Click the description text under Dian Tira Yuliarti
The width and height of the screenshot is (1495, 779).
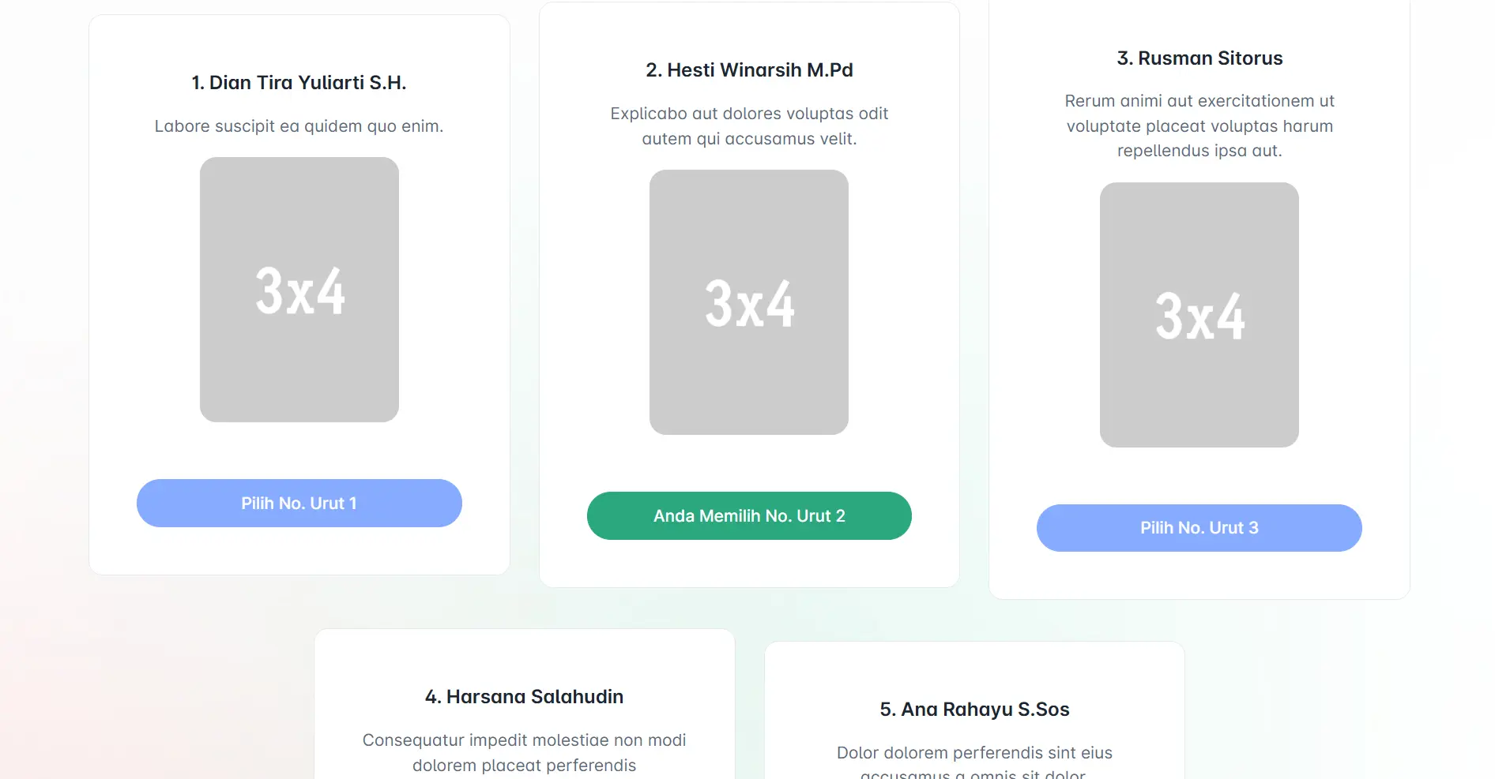(x=299, y=125)
